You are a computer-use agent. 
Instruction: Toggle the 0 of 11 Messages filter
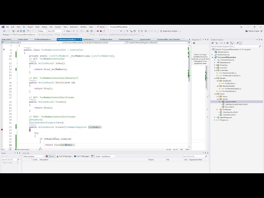tap(82, 156)
